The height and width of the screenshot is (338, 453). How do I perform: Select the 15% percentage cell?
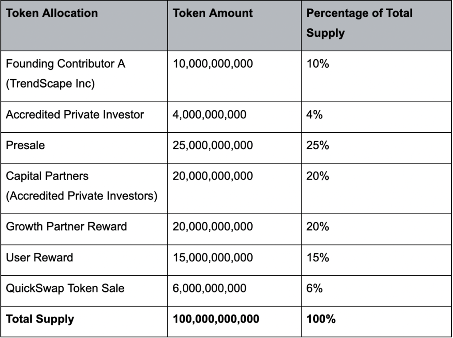point(376,260)
